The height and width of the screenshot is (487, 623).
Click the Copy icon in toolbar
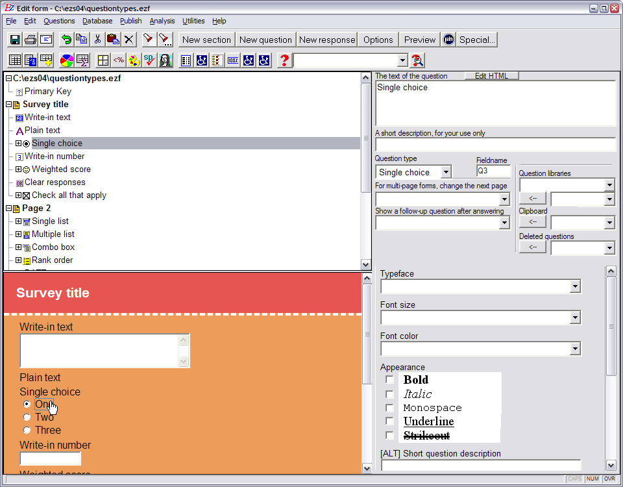pyautogui.click(x=82, y=40)
